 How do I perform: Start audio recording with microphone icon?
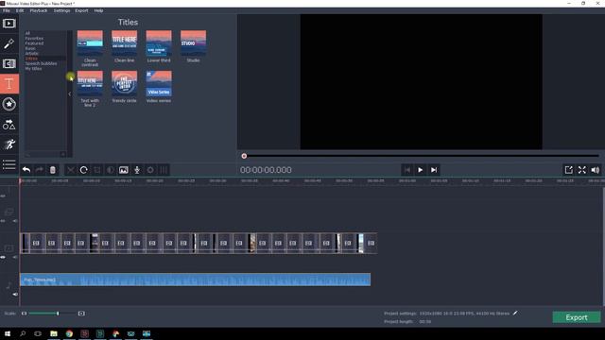coord(137,170)
